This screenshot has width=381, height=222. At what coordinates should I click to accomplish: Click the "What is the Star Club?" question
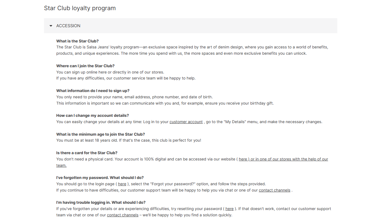(x=78, y=41)
